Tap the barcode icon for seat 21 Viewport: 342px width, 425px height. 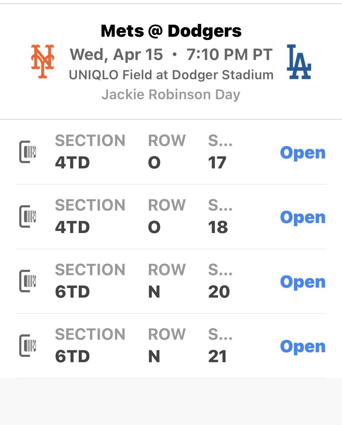tap(28, 346)
